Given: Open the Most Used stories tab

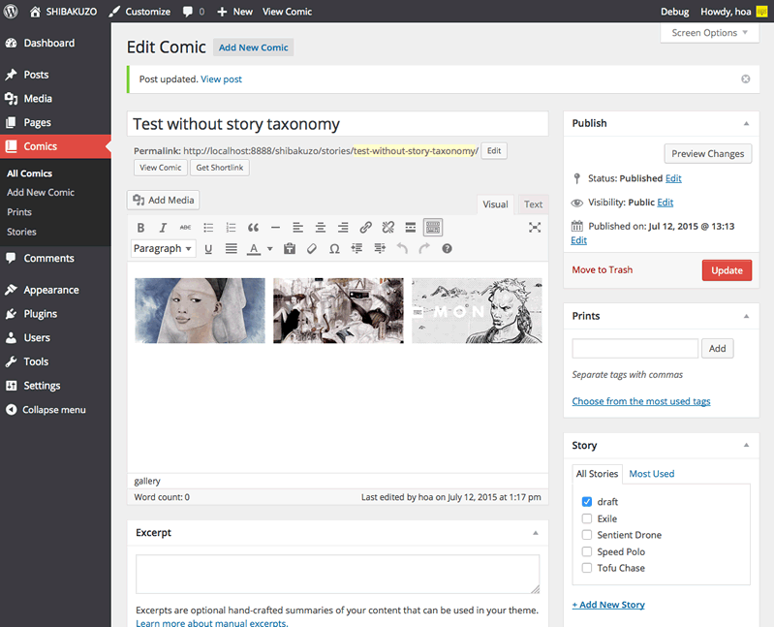Looking at the screenshot, I should click(x=651, y=474).
